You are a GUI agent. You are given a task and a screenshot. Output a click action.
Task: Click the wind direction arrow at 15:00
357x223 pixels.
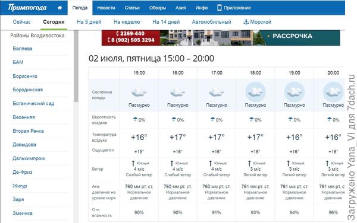click(x=133, y=163)
